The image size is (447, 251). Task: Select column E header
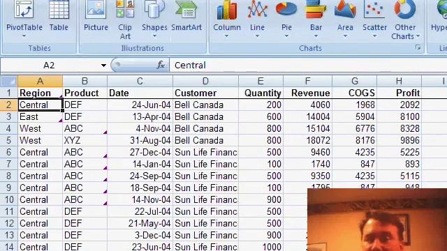[x=261, y=81]
